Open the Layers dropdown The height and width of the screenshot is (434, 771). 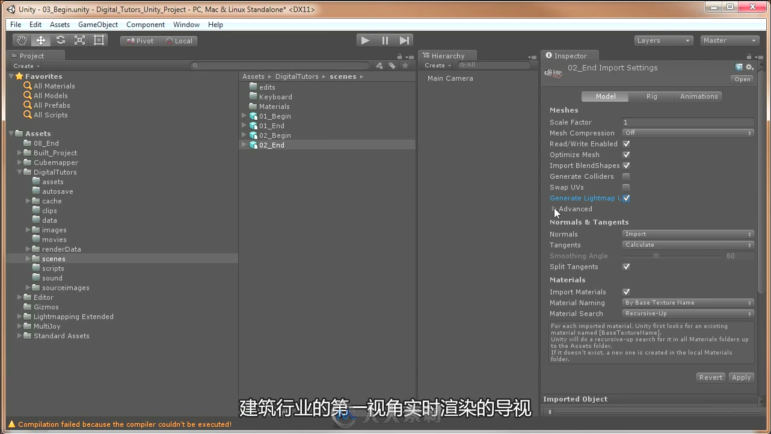tap(664, 40)
